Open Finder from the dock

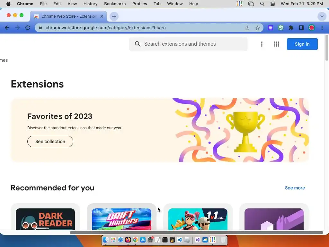(106, 240)
